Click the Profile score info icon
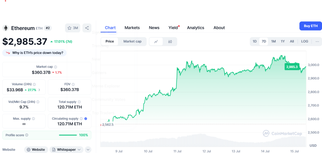This screenshot has height=153, width=322. (x=27, y=135)
